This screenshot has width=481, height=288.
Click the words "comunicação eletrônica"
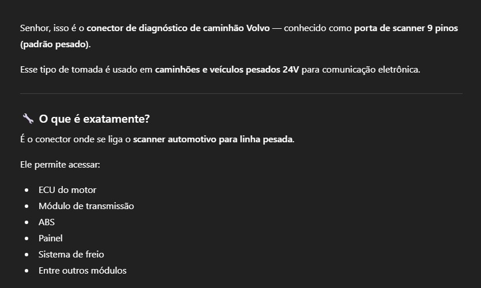tap(370, 70)
